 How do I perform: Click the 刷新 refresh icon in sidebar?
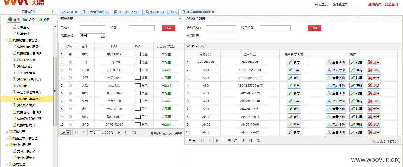(40, 19)
